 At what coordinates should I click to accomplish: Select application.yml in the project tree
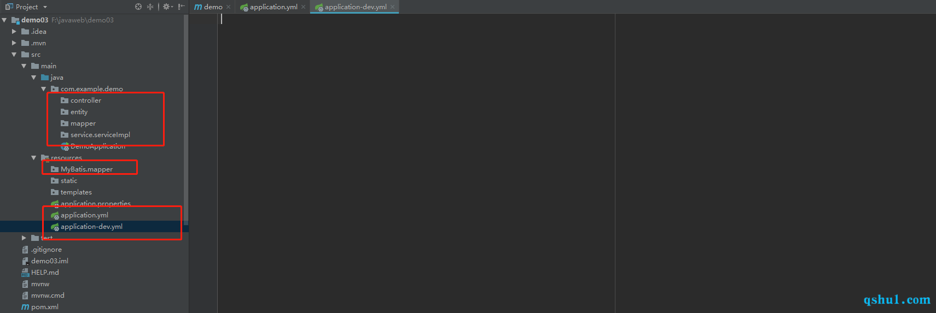tap(84, 215)
